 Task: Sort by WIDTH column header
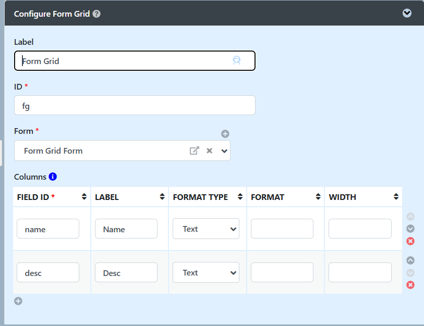click(x=396, y=197)
